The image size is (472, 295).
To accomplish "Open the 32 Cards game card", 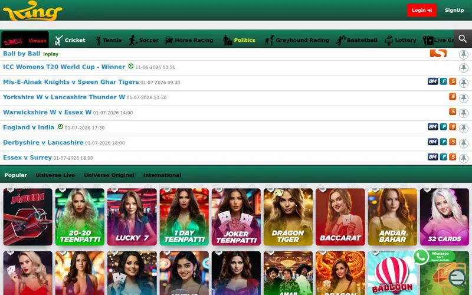I will point(444,217).
